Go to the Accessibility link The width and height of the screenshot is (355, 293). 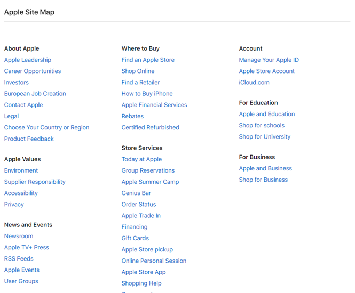[x=21, y=193]
